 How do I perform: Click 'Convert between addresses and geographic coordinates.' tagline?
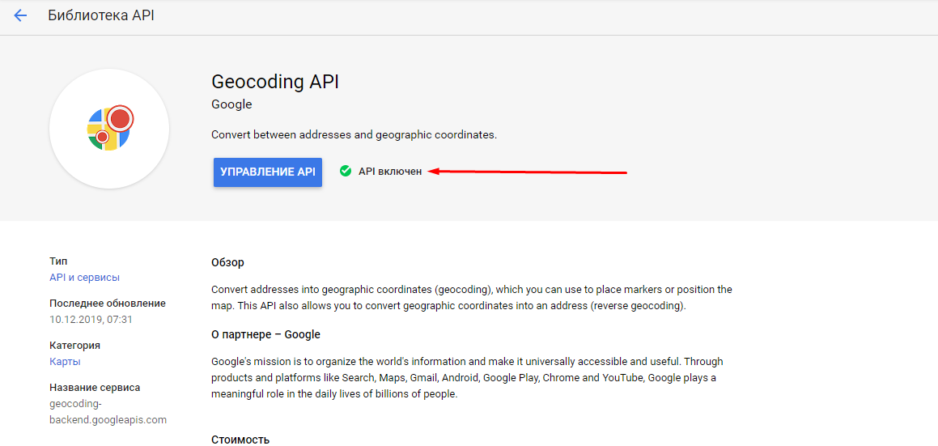[x=354, y=134]
